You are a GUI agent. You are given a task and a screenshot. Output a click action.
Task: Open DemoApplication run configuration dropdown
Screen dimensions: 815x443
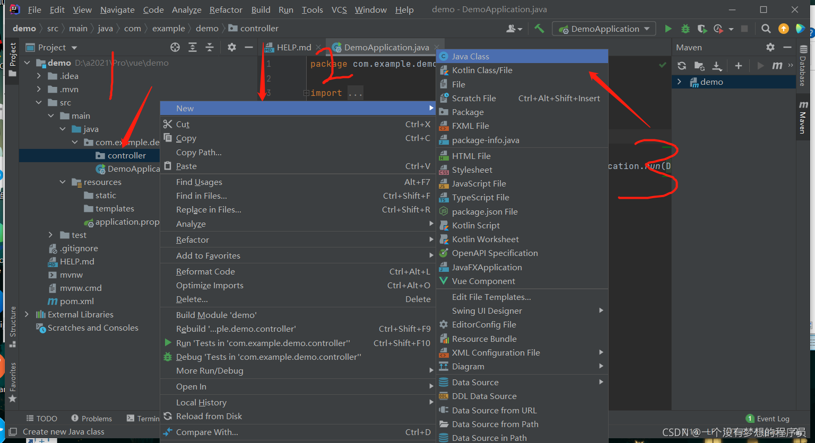(x=604, y=29)
